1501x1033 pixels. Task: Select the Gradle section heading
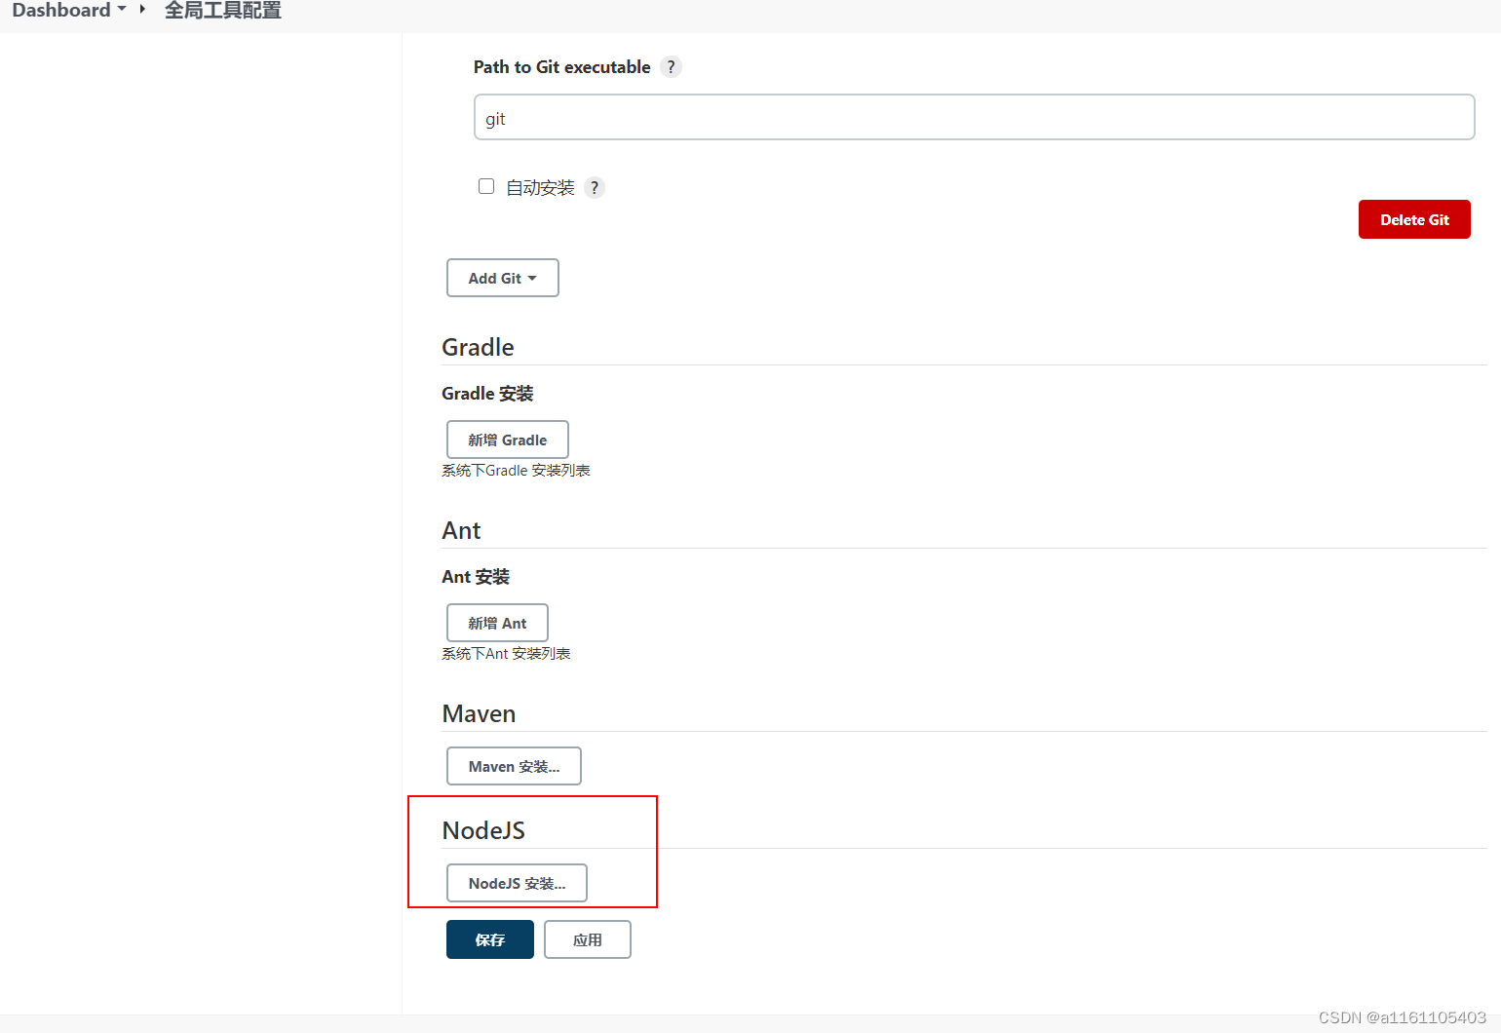(478, 347)
